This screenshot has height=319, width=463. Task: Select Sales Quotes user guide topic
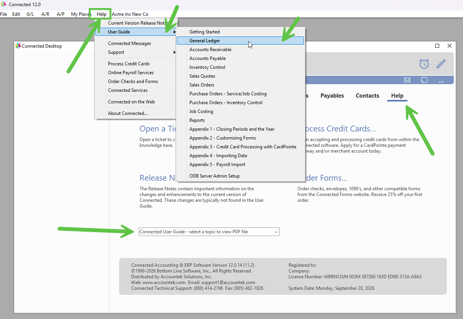click(x=241, y=76)
